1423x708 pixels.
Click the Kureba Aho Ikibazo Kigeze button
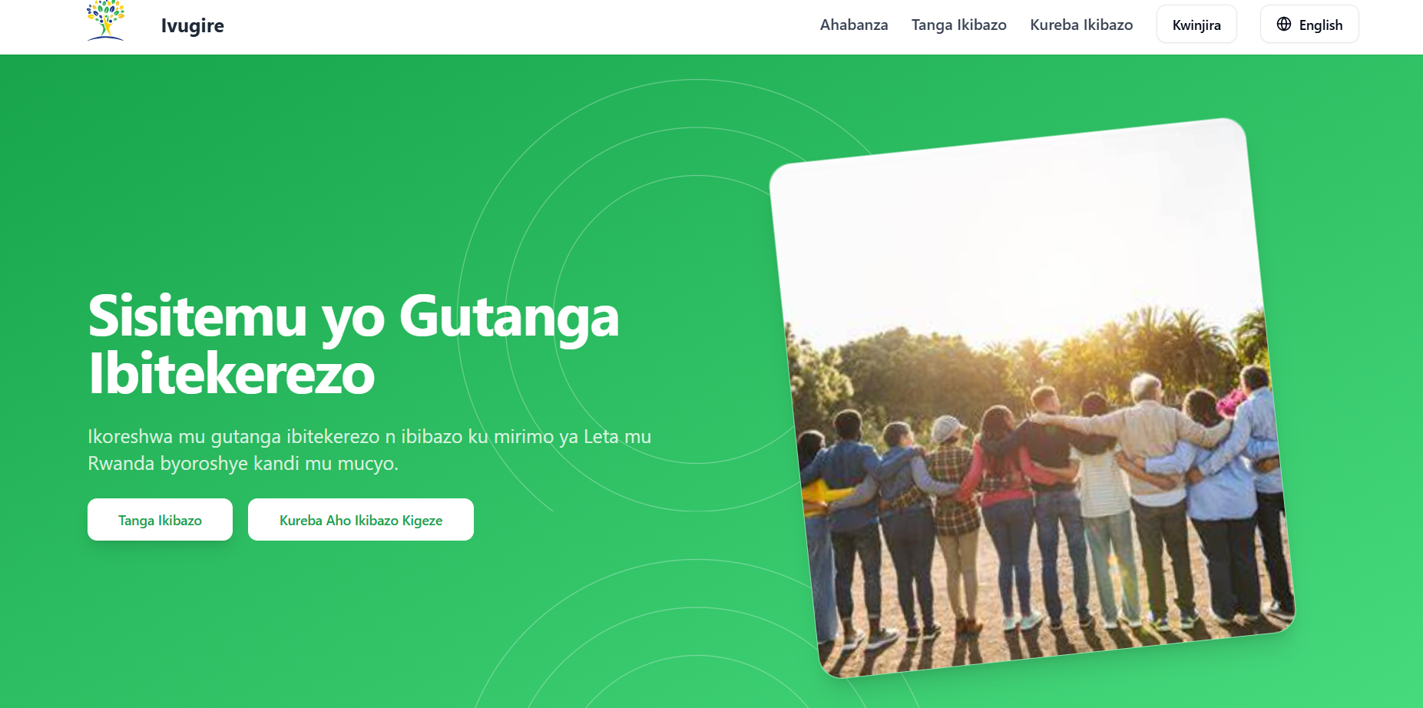(x=361, y=520)
